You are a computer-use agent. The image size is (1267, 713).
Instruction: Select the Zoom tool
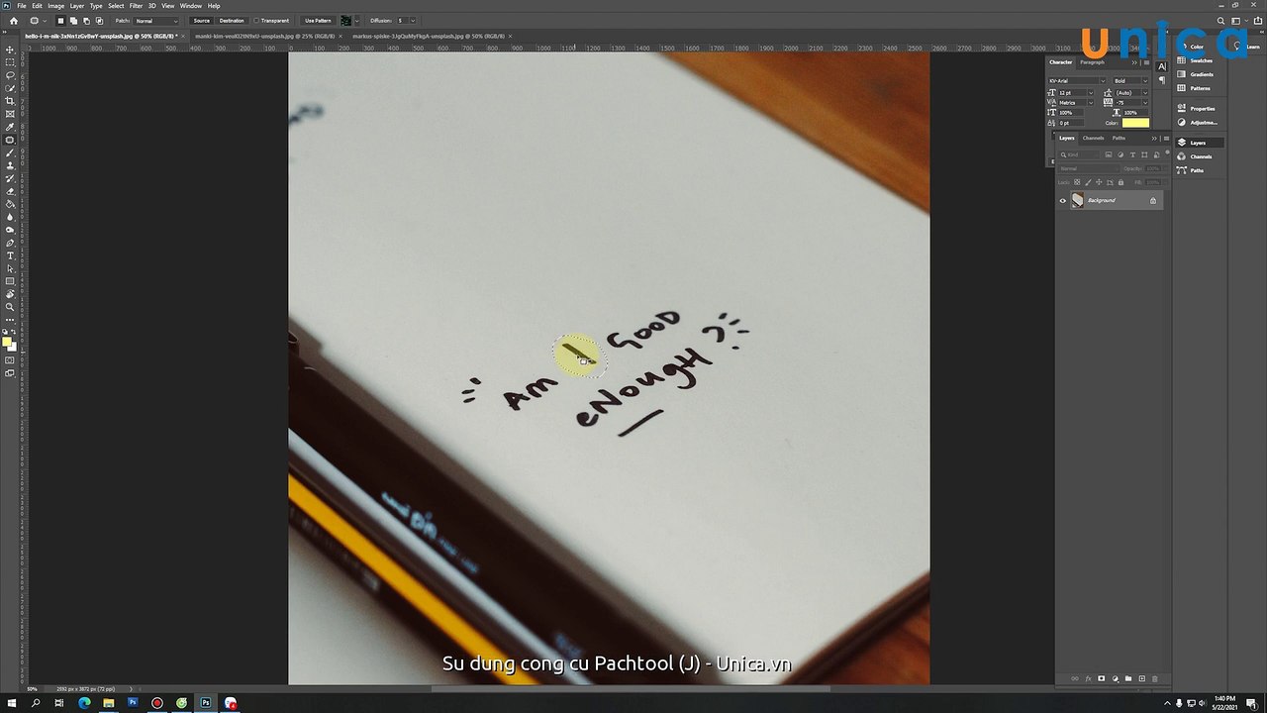10,307
